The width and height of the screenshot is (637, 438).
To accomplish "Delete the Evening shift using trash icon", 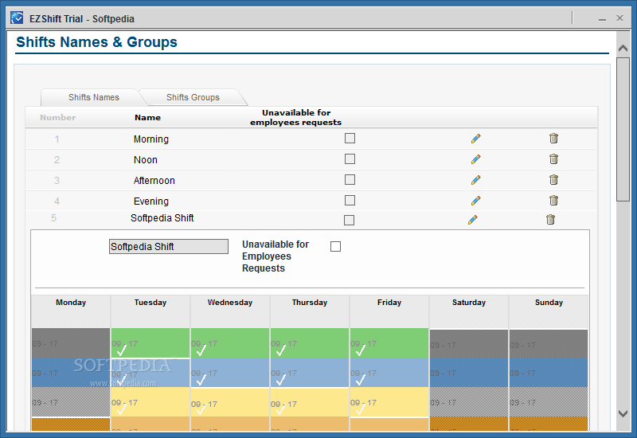I will coord(553,200).
